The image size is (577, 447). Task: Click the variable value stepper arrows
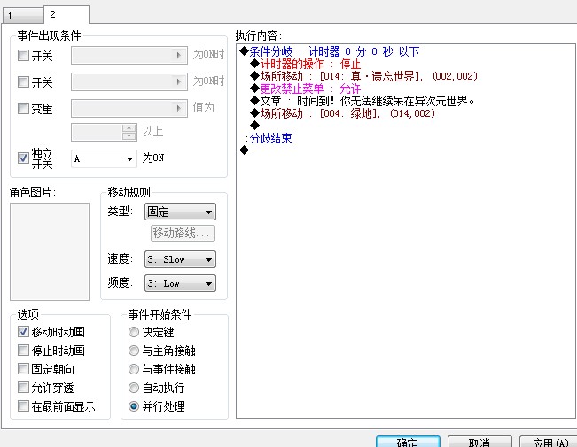click(129, 133)
